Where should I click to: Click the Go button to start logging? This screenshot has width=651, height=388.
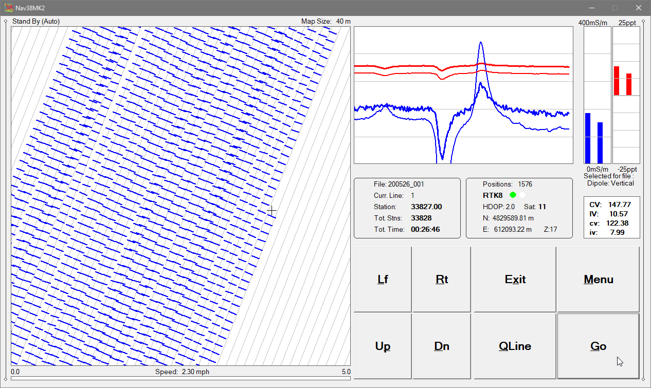pyautogui.click(x=599, y=346)
